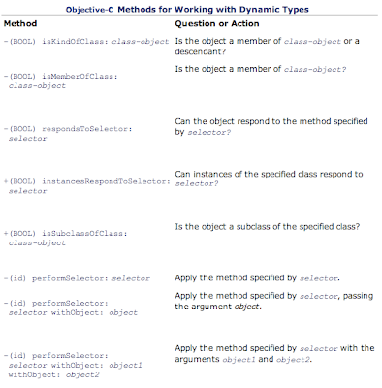Click 'Is the object a subclass' description
382x388 pixels.
click(x=268, y=226)
